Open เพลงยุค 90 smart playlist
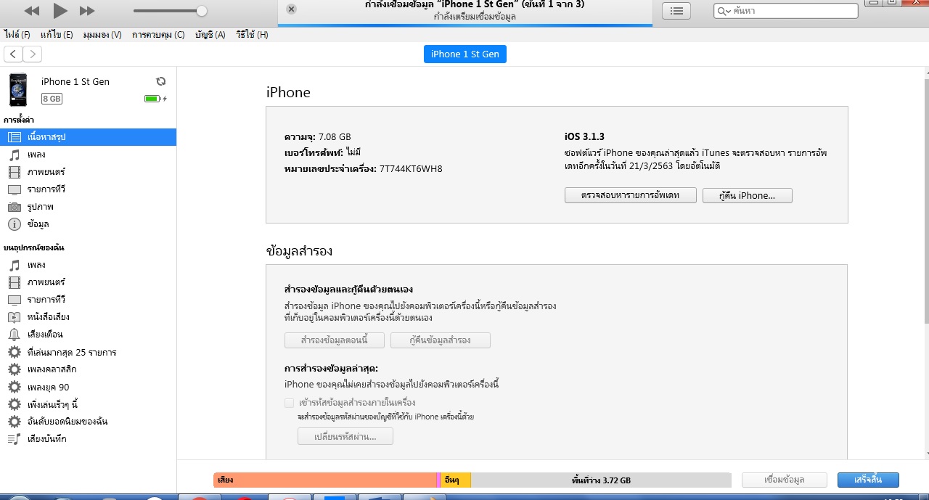The image size is (929, 500). 88,387
